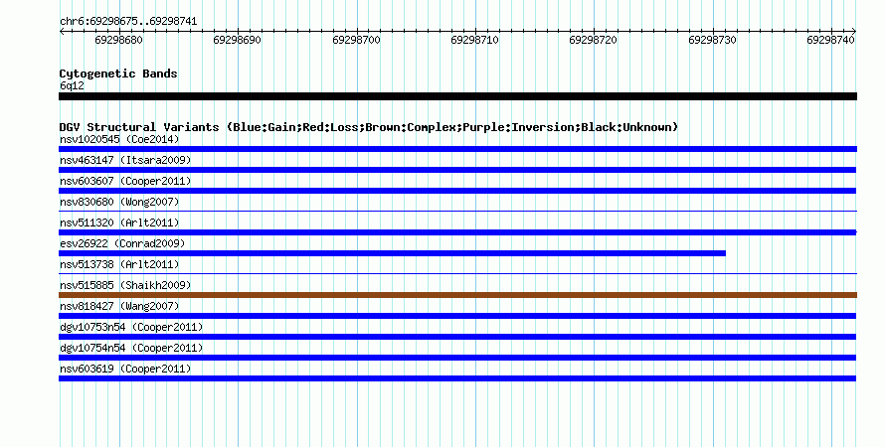Select the nsv1020545 blue gain bar
The image size is (885, 447).
(x=457, y=149)
